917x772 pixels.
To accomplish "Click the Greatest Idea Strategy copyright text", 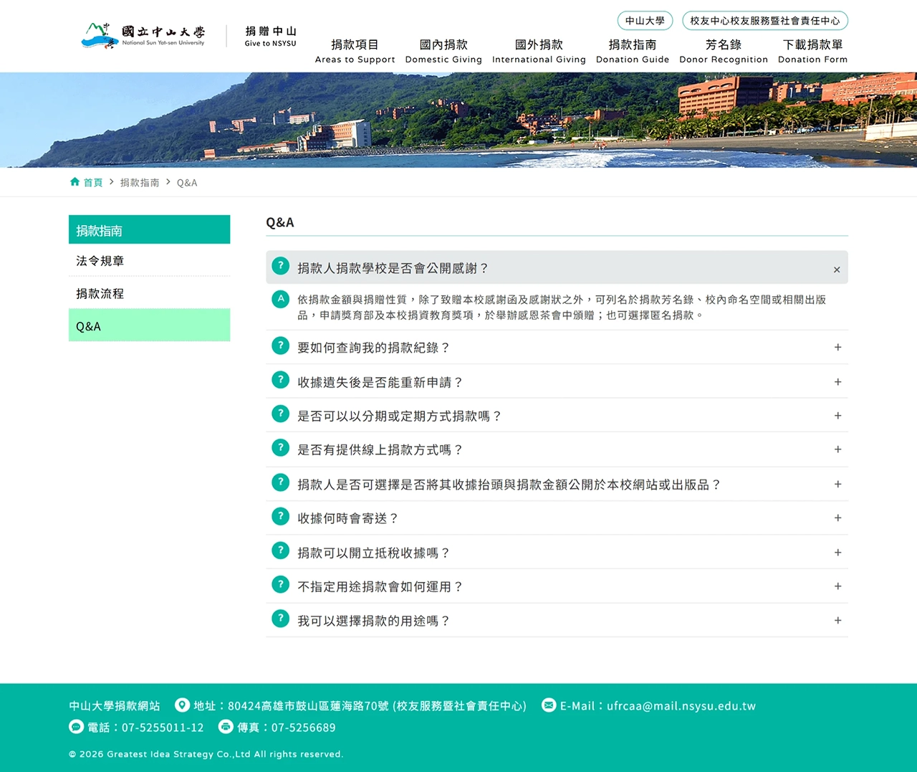I will pos(206,754).
